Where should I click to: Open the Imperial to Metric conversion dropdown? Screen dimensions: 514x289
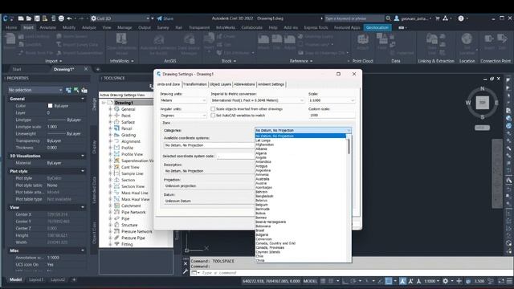pos(258,100)
